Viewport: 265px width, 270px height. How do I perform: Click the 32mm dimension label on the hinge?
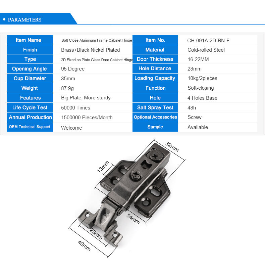coord(172,146)
